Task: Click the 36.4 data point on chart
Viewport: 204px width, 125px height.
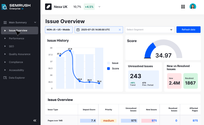Action: point(99,83)
